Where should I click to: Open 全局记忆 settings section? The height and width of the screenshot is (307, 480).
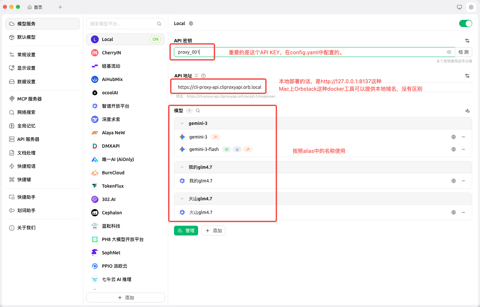pyautogui.click(x=43, y=126)
